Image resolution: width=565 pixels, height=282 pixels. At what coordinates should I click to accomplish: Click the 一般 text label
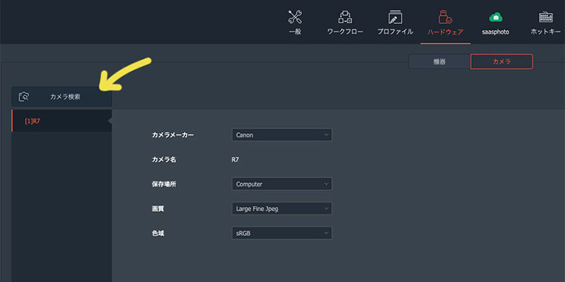[x=296, y=32]
